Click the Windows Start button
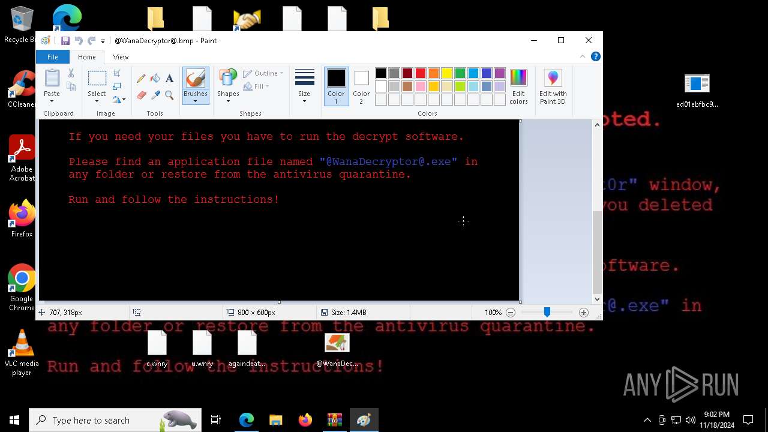This screenshot has width=768, height=432. [14, 420]
